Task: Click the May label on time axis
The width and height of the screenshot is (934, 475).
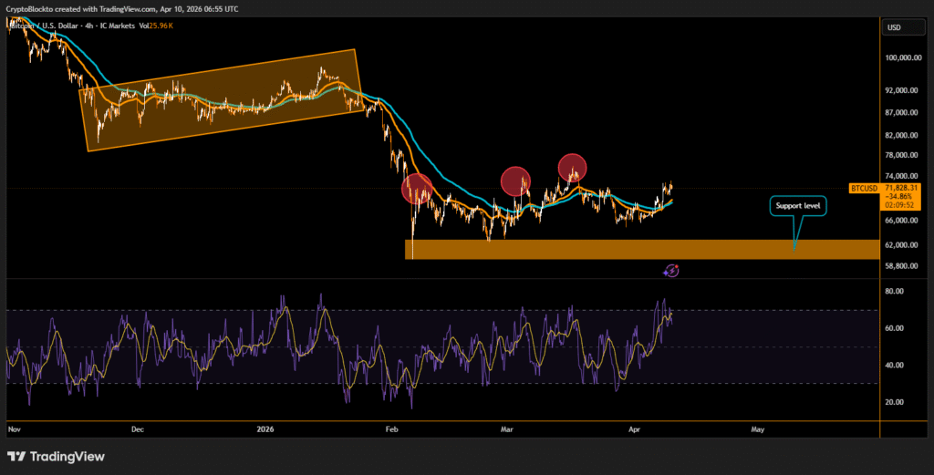Action: click(757, 428)
